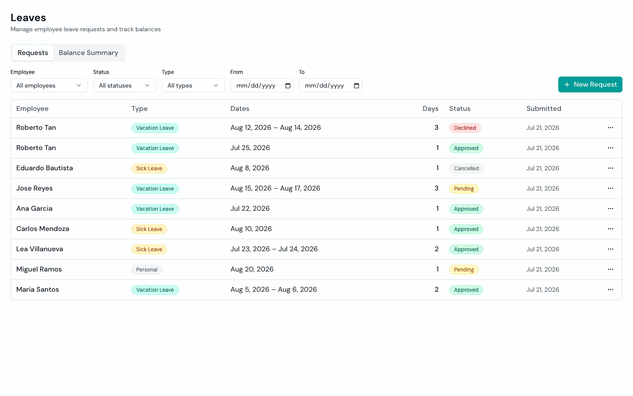
Task: Click the date Aug 10, 2026
Action: [x=251, y=229]
